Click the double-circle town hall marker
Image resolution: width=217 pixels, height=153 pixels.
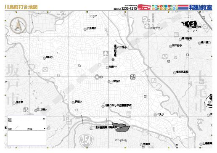tap(97, 77)
